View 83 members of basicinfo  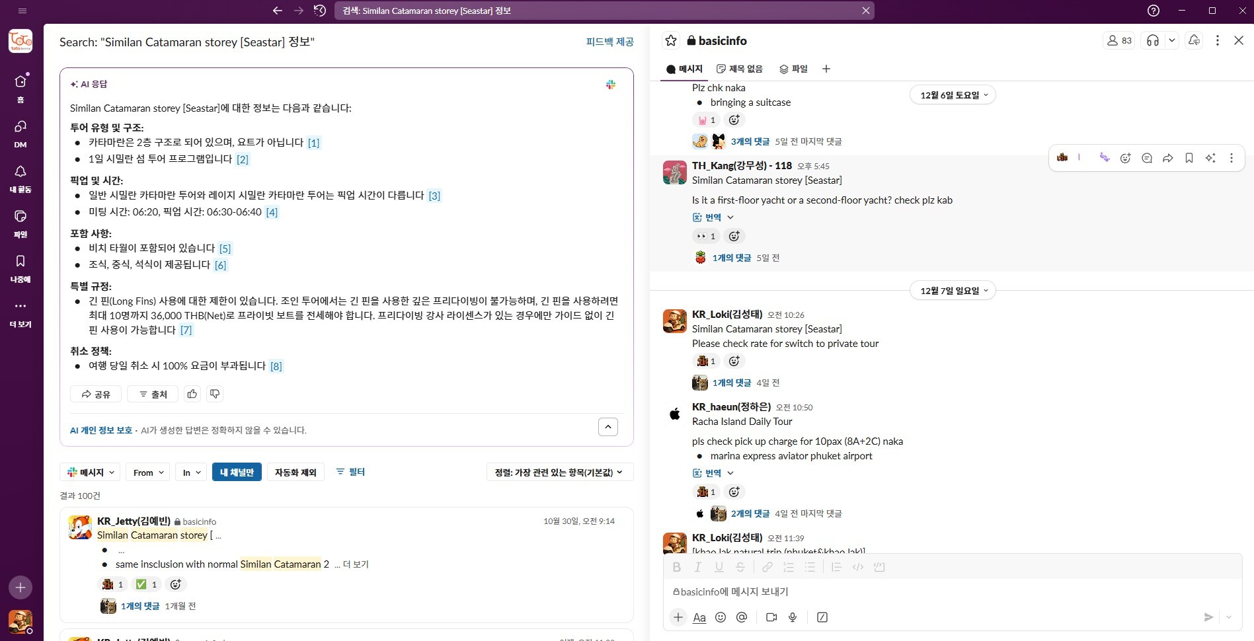point(1119,40)
